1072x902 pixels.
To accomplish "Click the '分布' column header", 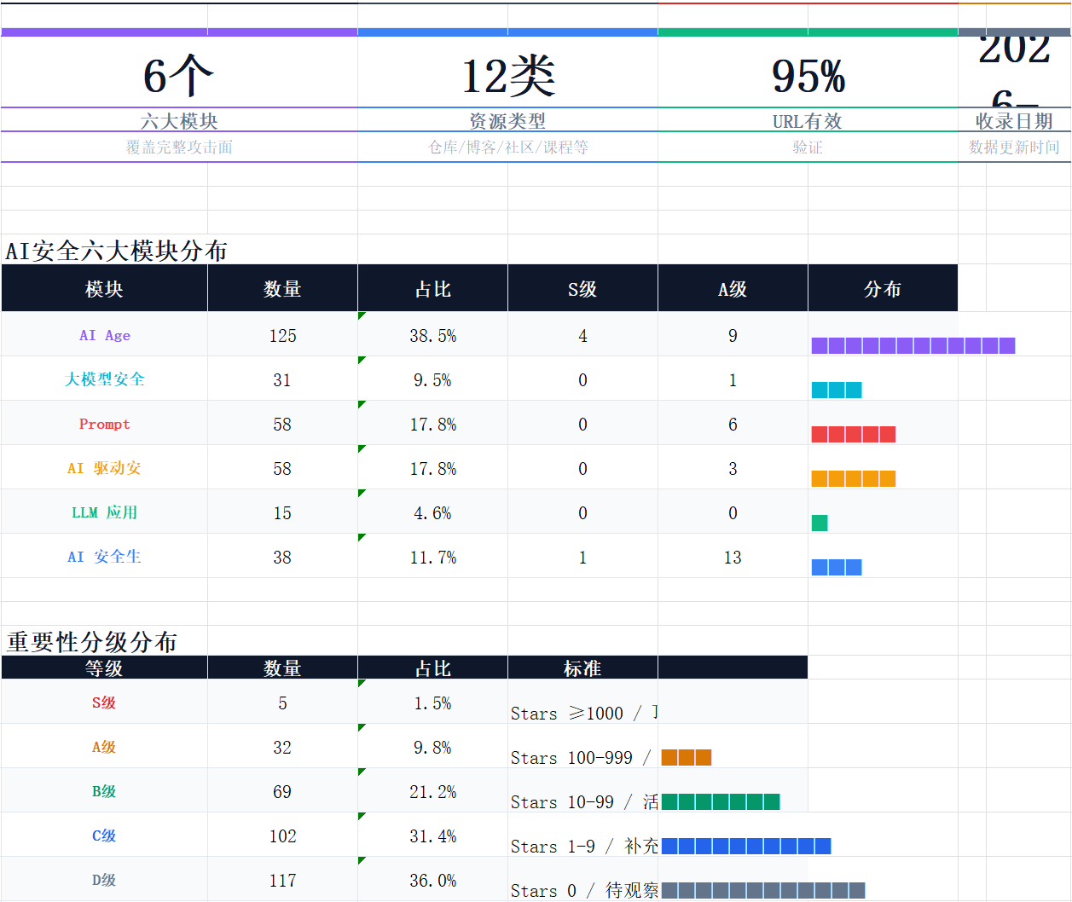I will (x=883, y=288).
